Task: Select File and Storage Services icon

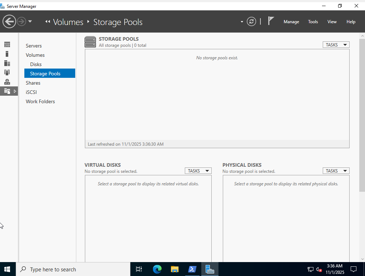Action: coord(7,91)
